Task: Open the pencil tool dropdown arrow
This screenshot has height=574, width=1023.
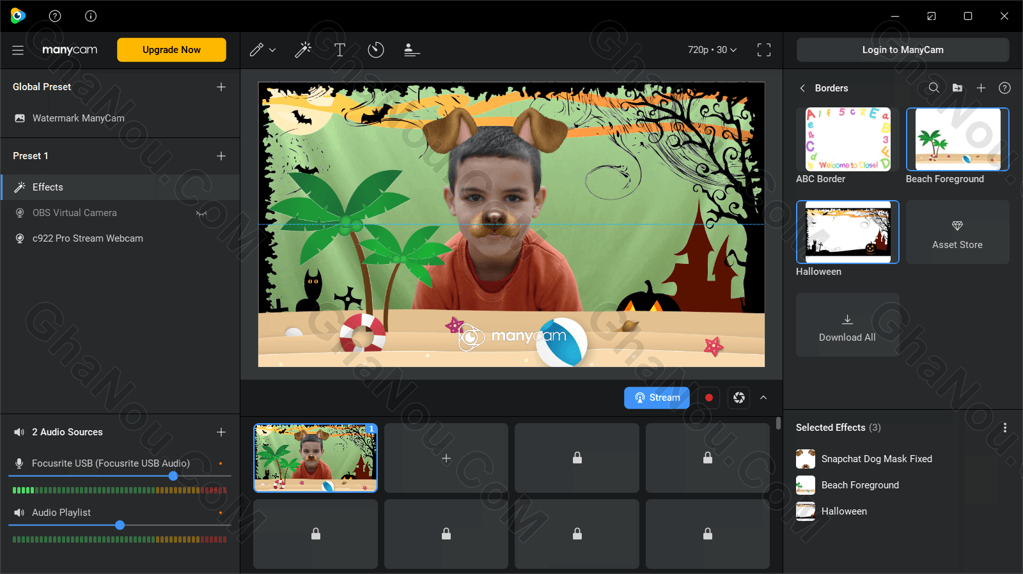Action: pos(272,50)
